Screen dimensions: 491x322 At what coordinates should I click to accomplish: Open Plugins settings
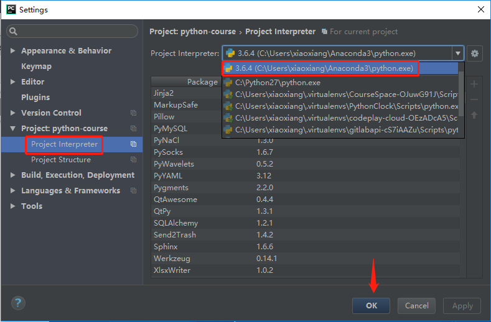(x=35, y=98)
